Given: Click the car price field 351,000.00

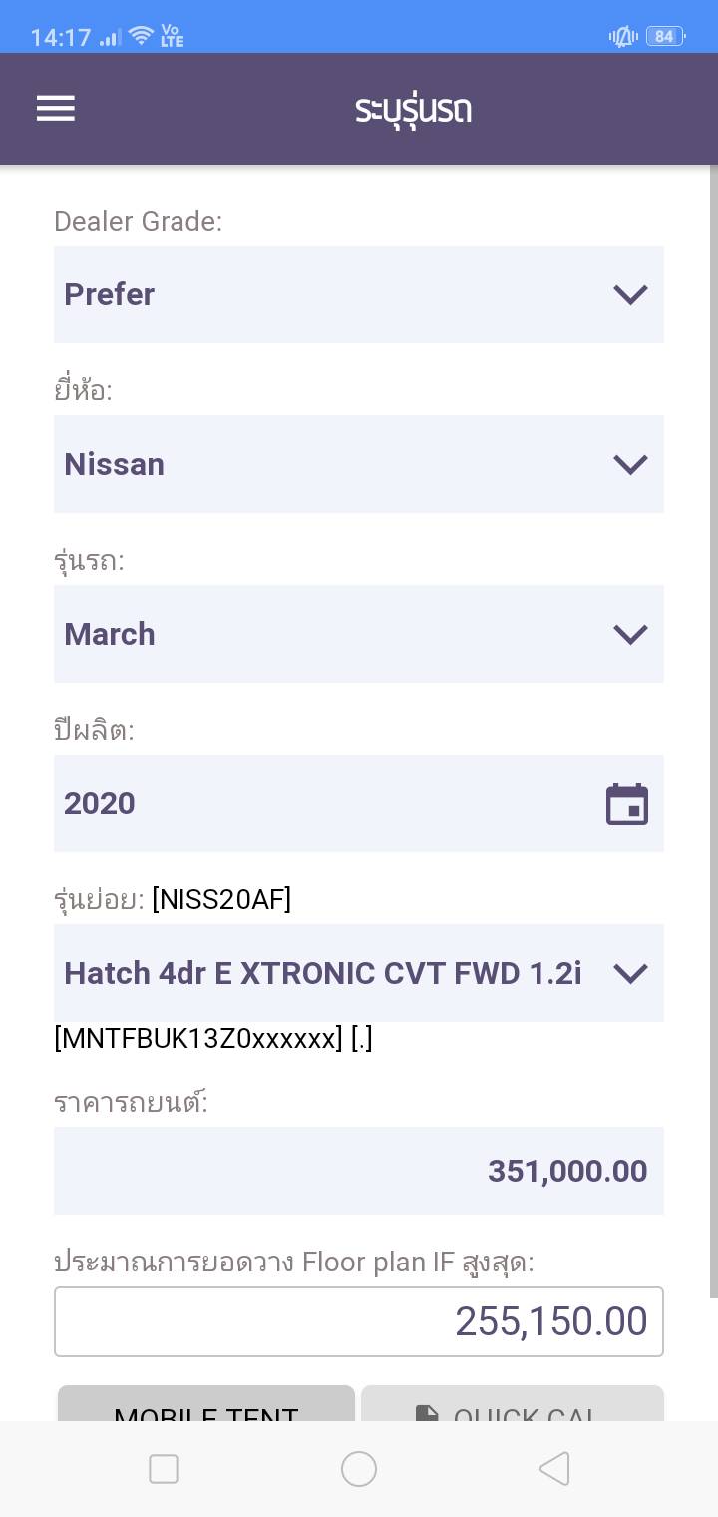Looking at the screenshot, I should pos(359,1171).
